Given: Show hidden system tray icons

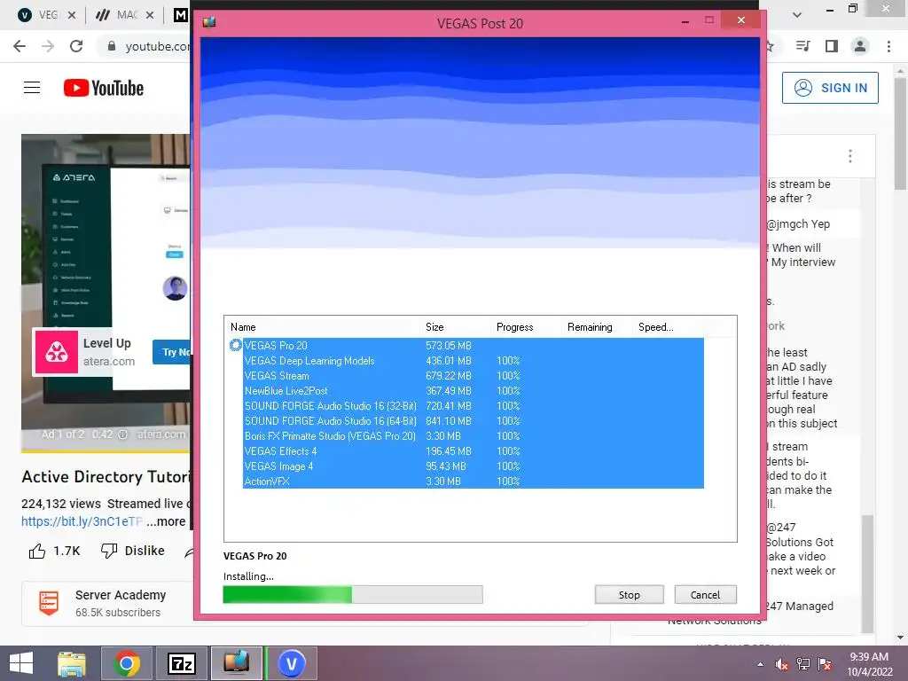Looking at the screenshot, I should click(760, 665).
